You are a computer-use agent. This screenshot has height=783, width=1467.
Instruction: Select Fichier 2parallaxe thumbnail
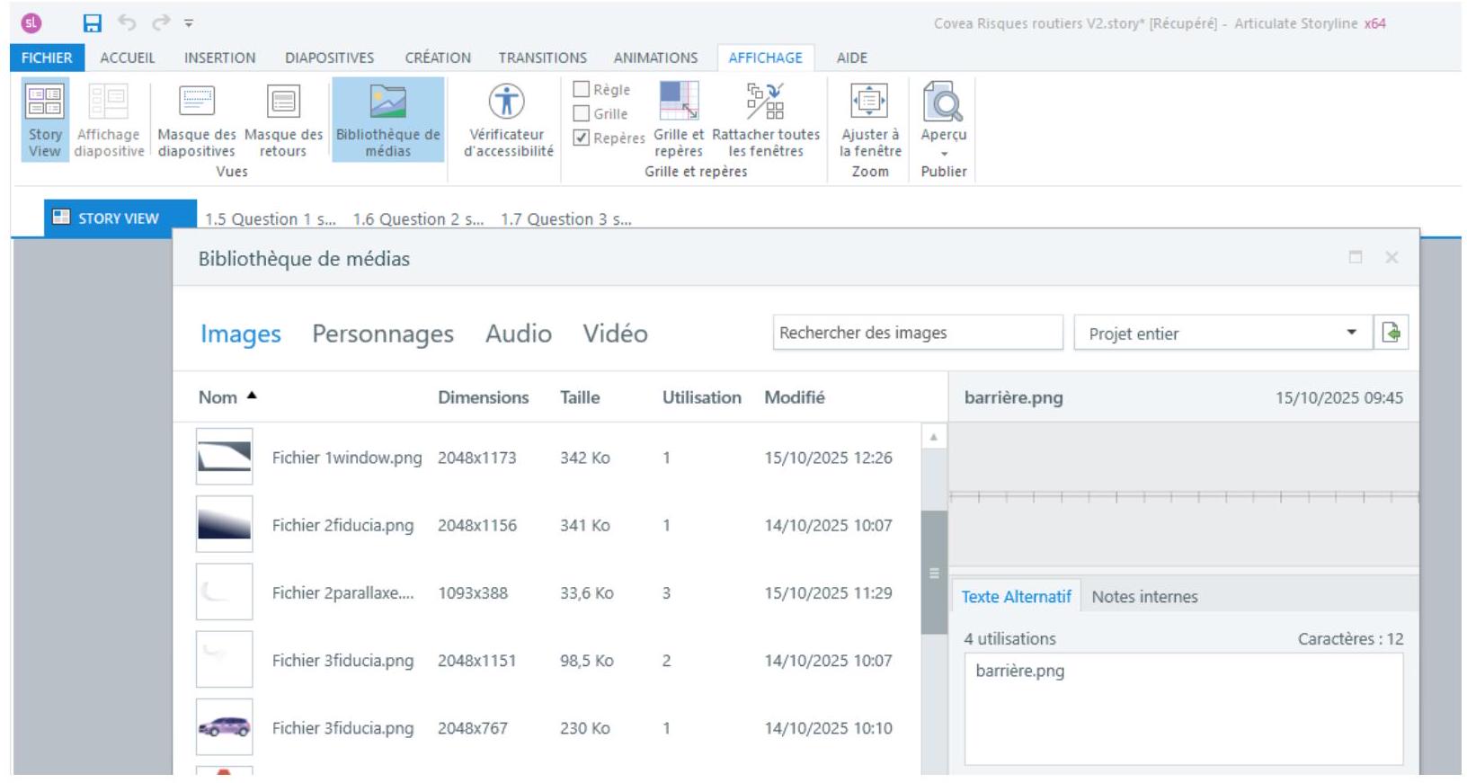tap(225, 592)
